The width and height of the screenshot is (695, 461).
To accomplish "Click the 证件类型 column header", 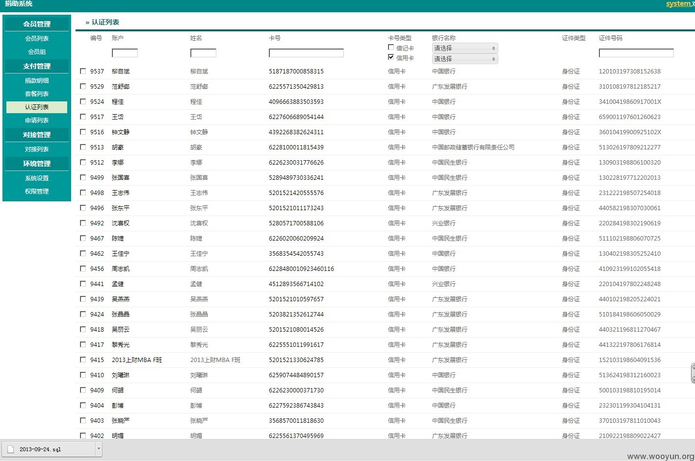I will coord(574,38).
